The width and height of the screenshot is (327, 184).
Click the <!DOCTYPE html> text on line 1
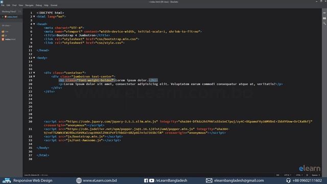tap(50, 13)
